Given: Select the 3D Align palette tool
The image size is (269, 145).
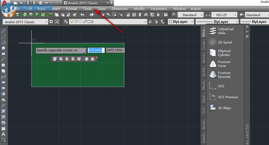Looking at the screenshot, I should (220, 108).
